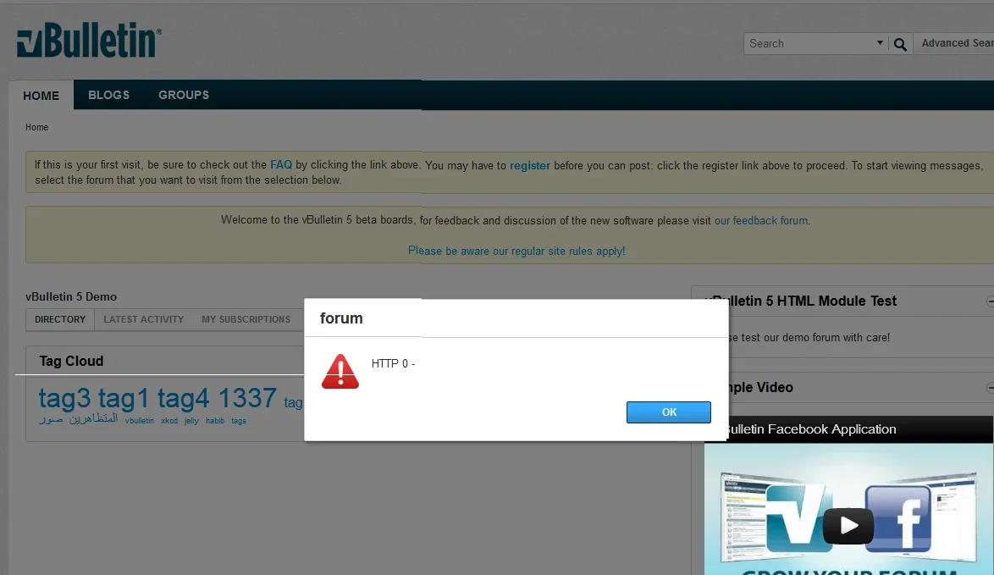Click the Arabic صور tag

51,419
